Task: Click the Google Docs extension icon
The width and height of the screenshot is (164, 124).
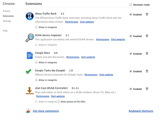Action: (30, 55)
